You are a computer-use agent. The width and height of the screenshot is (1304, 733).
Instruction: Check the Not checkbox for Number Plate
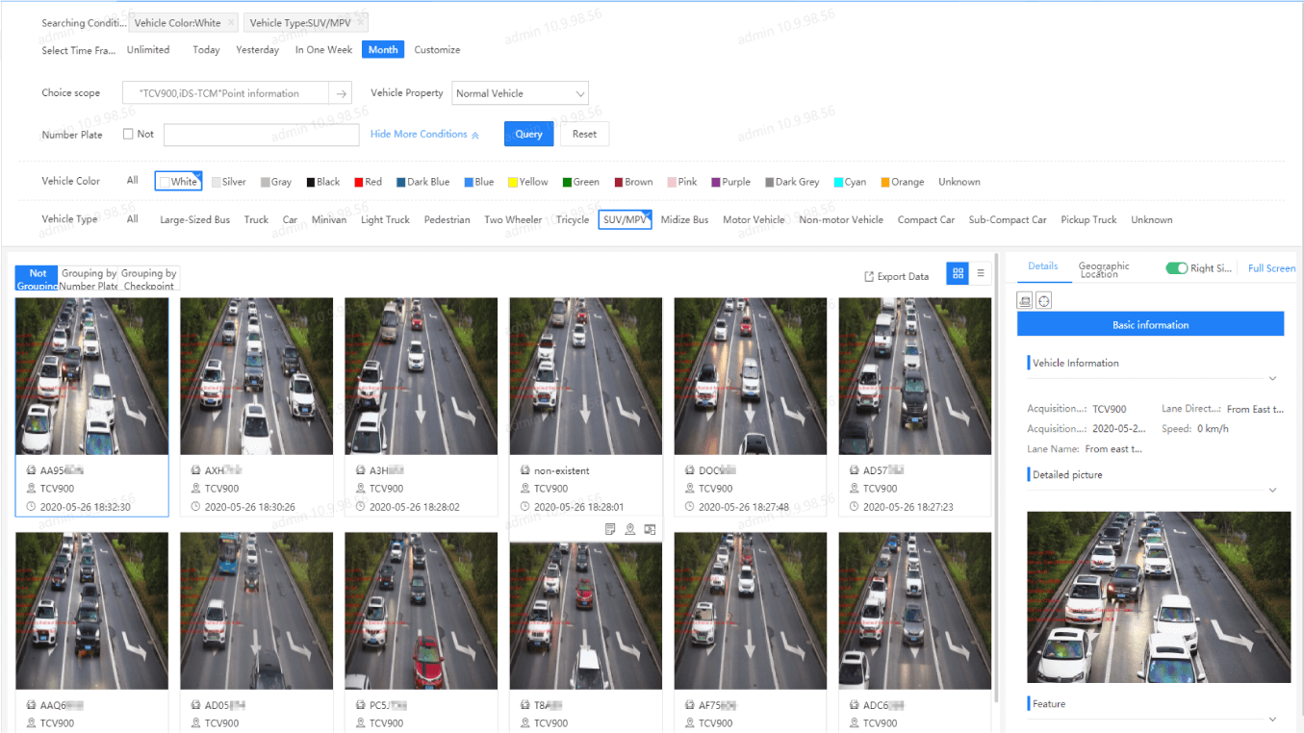pyautogui.click(x=128, y=135)
